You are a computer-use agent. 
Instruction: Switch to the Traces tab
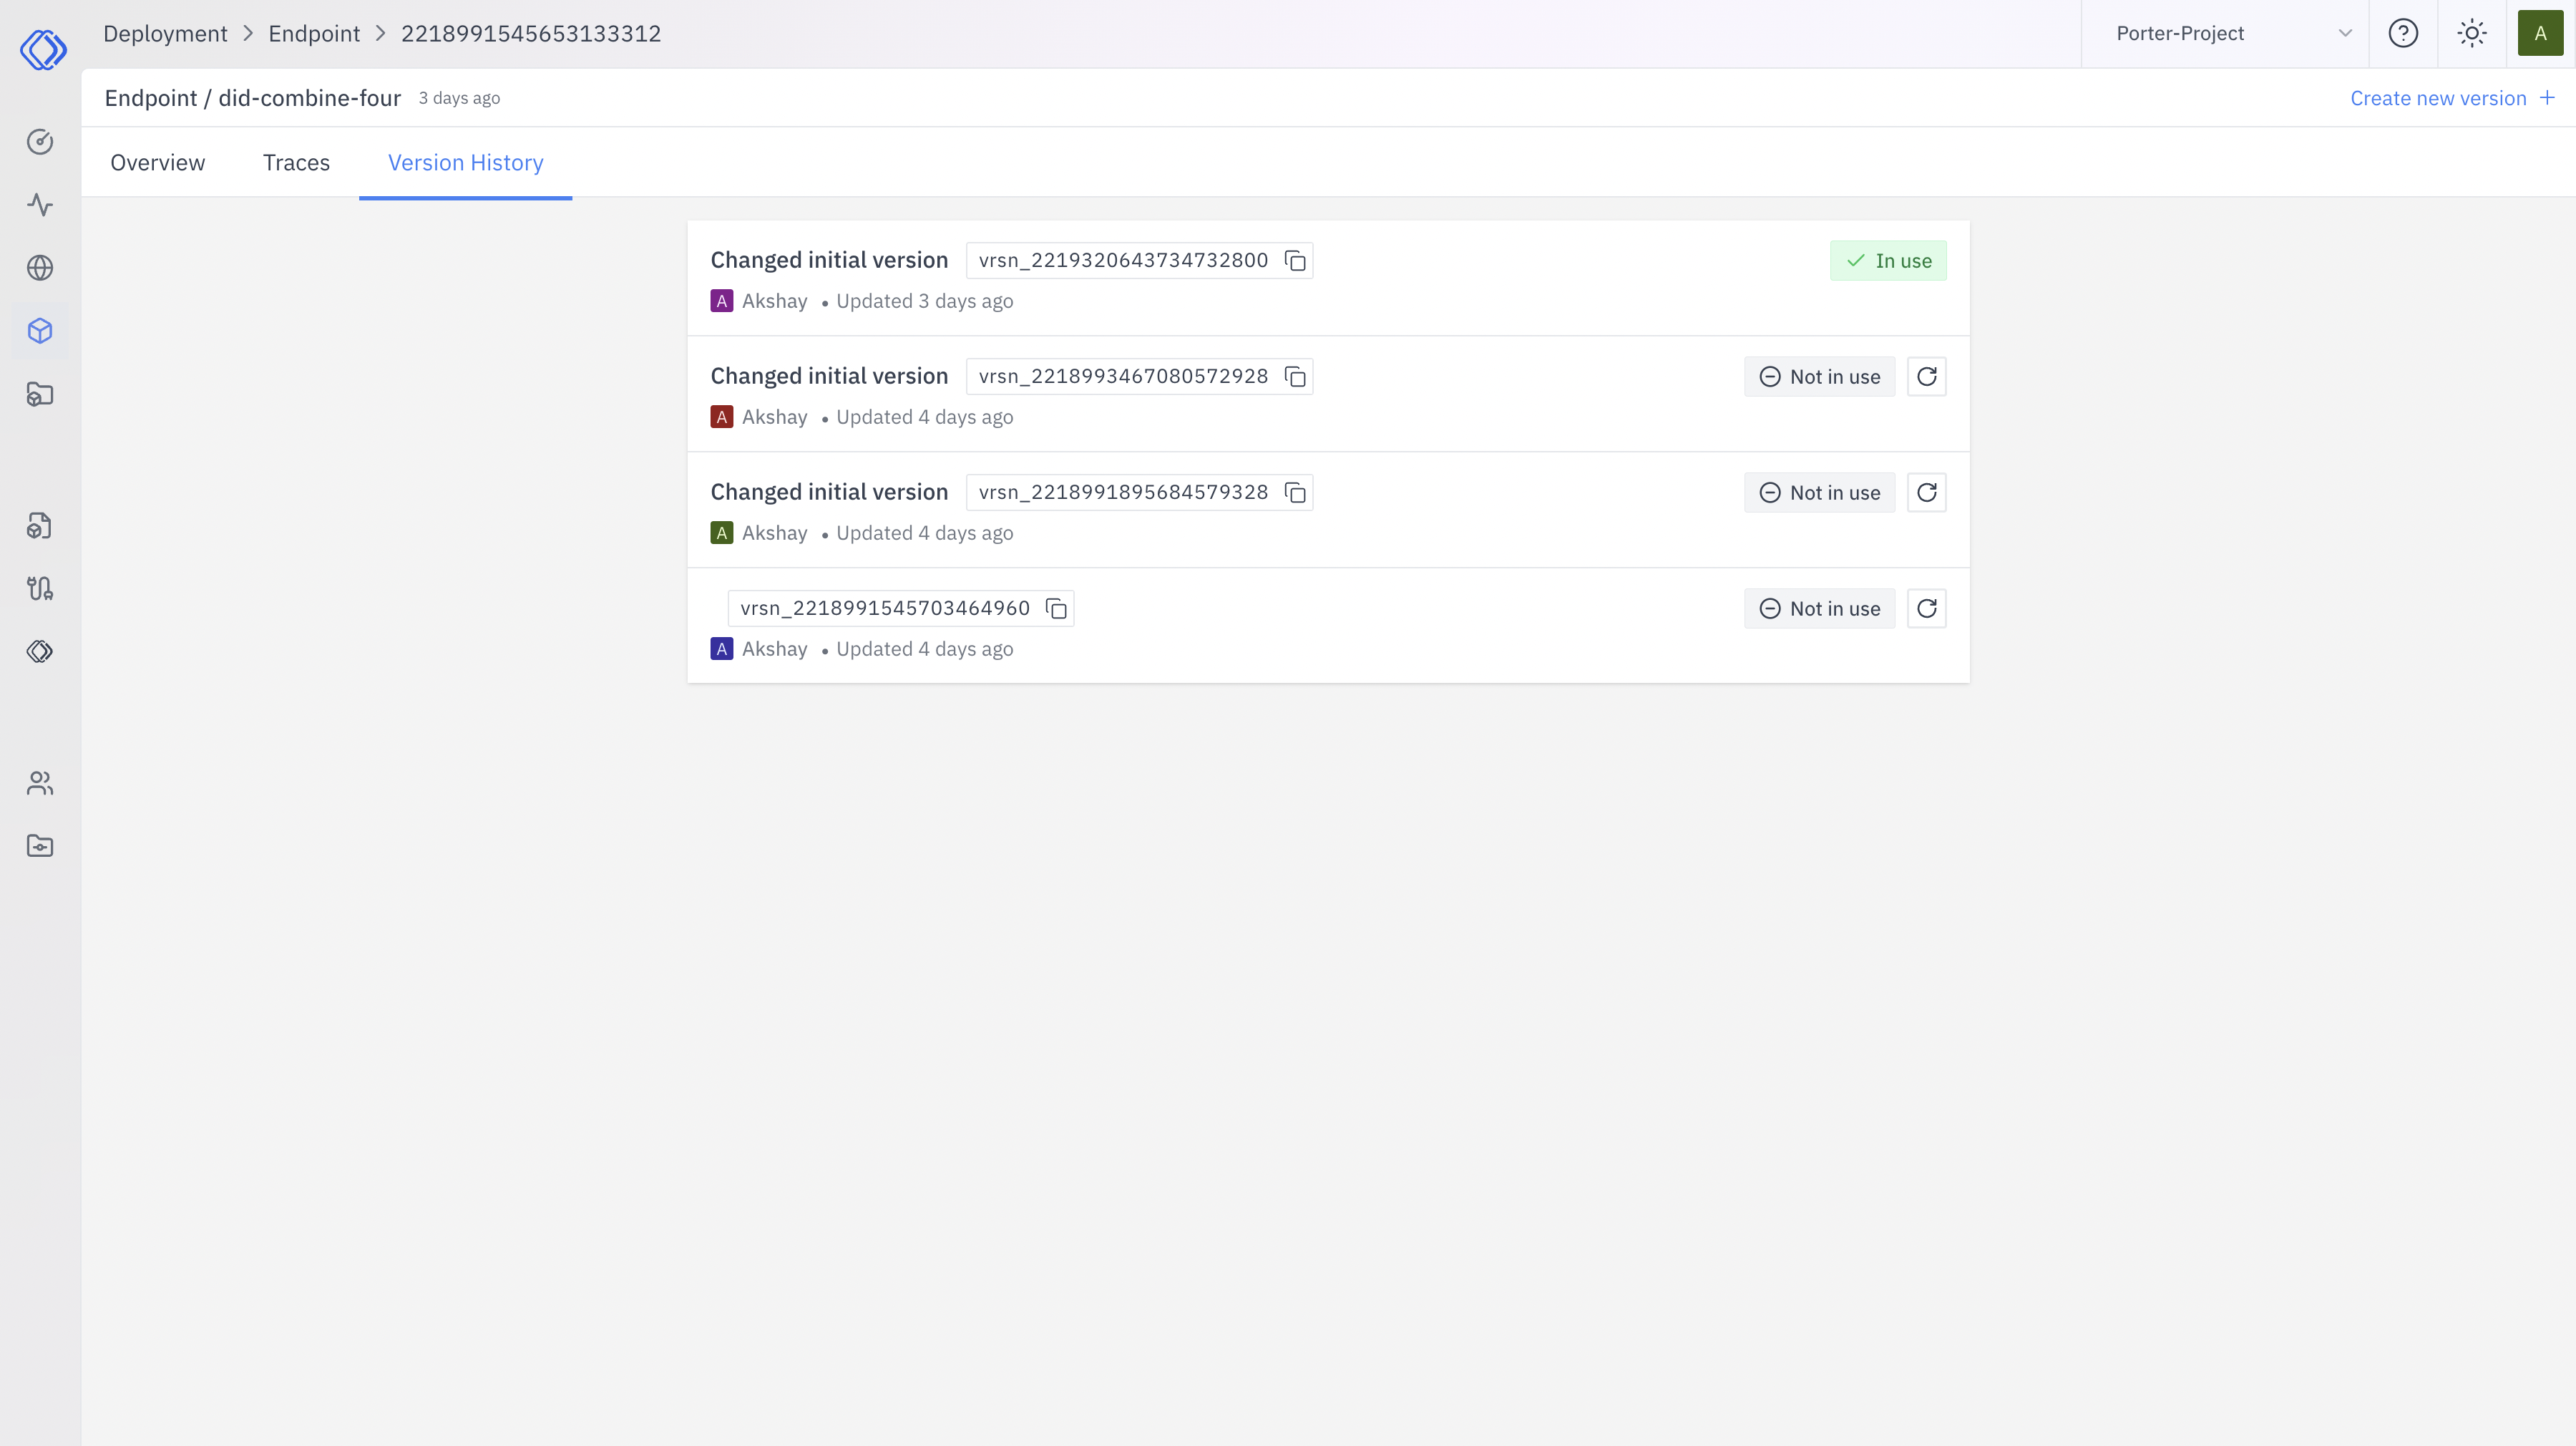coord(296,162)
